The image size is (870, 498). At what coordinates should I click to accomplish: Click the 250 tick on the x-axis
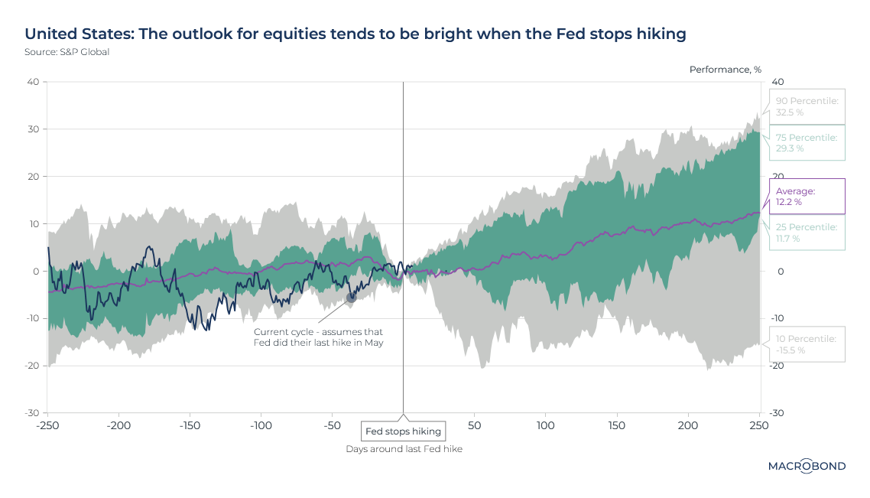point(759,425)
